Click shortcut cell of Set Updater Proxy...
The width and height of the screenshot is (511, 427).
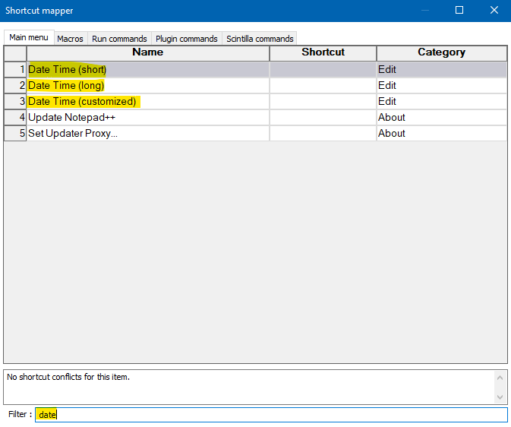323,134
